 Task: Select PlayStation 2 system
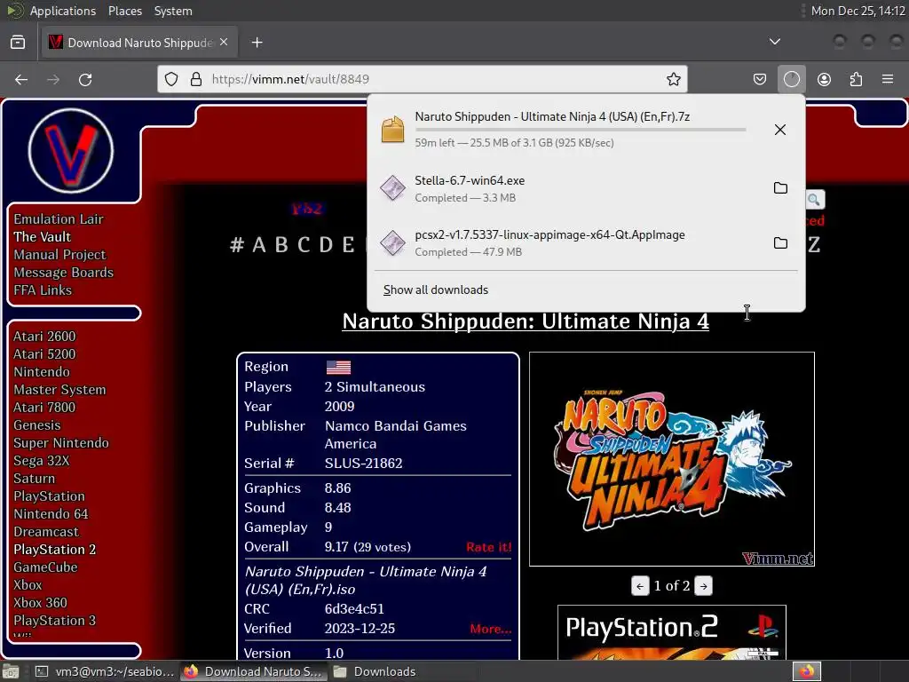tap(55, 549)
